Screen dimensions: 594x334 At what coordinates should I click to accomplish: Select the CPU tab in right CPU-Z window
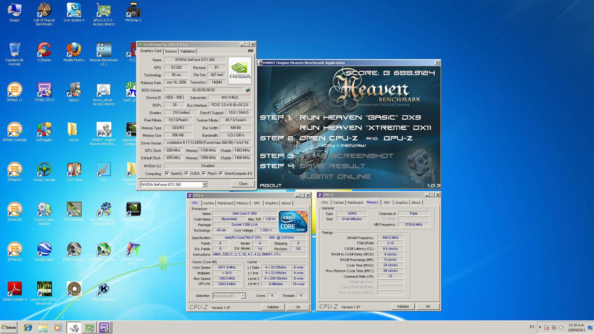[325, 203]
